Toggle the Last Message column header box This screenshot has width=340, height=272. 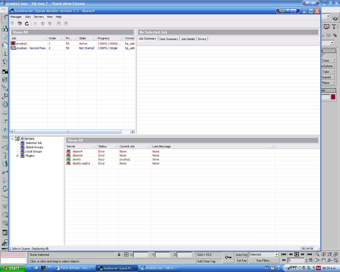[x=272, y=146]
